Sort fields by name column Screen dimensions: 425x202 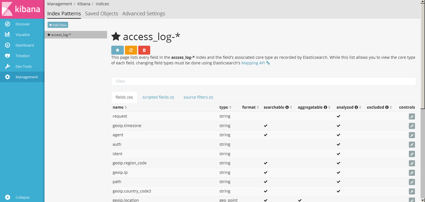[126, 108]
